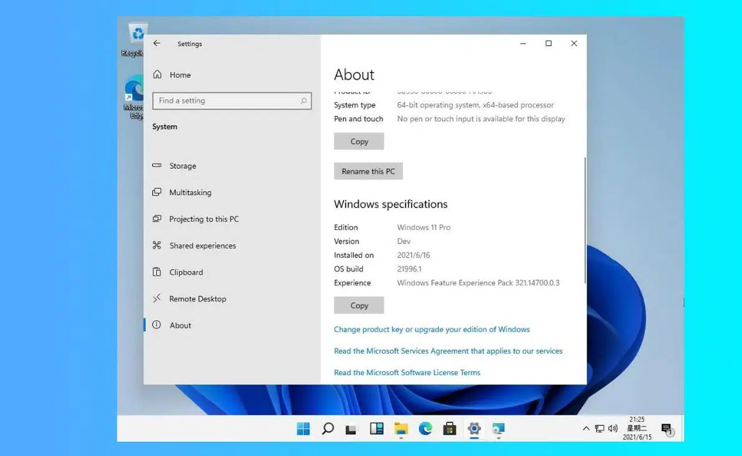Click the Version value Dev
Screen dimensions: 742x456
tap(403, 241)
